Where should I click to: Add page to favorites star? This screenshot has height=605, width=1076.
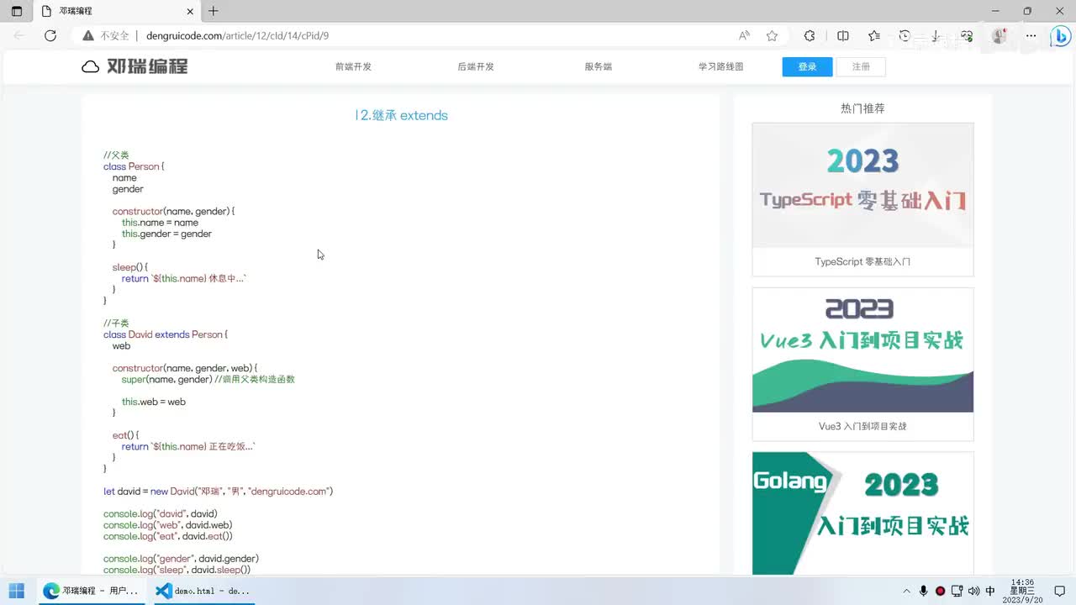pos(772,35)
